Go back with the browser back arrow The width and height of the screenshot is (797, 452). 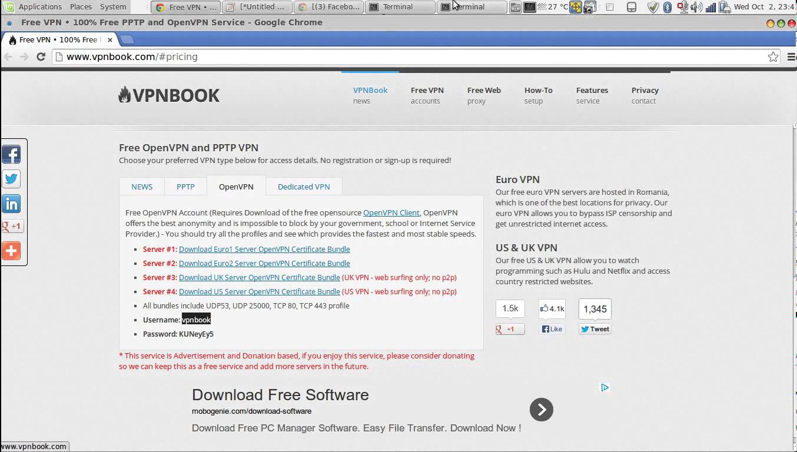coord(8,56)
